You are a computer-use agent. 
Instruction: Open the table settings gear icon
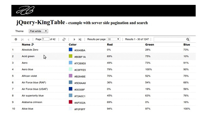(16, 39)
